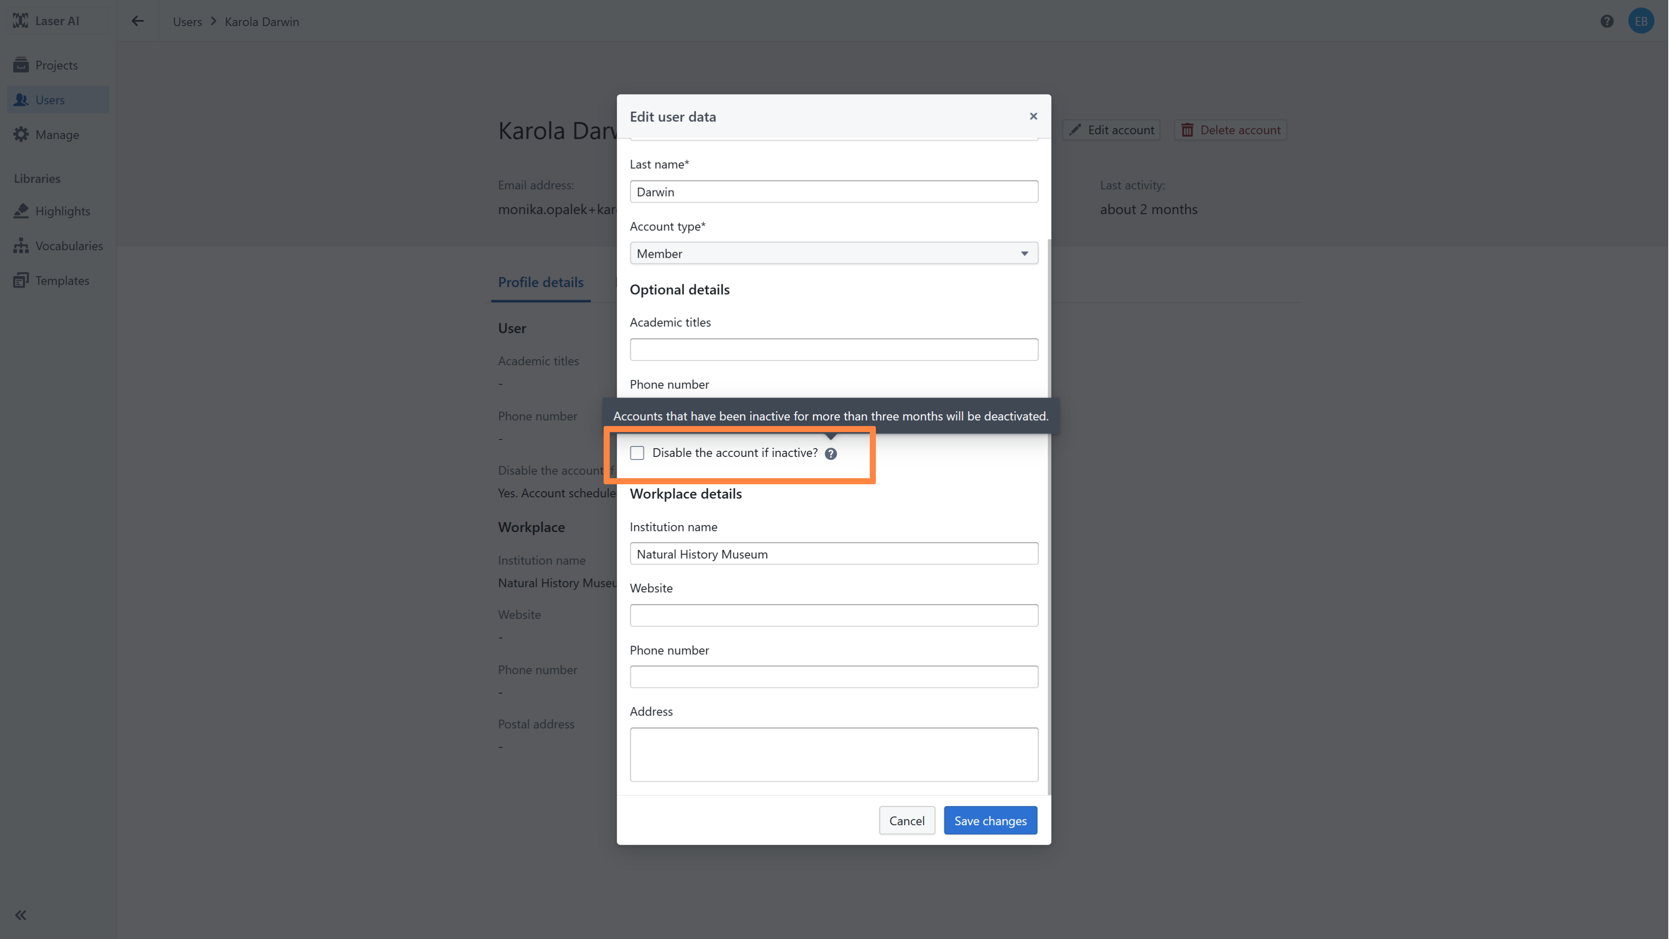Click the Users breadcrumb link
The width and height of the screenshot is (1670, 939).
click(x=187, y=21)
